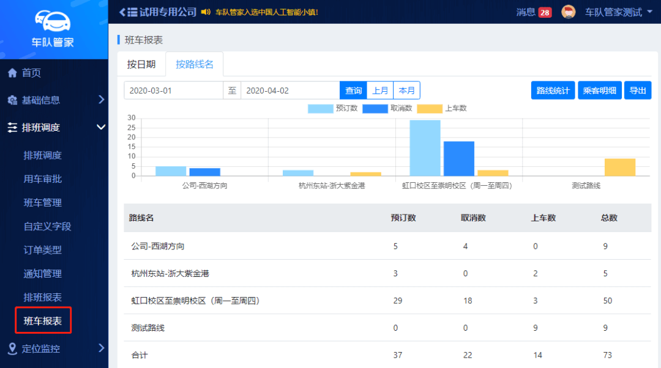Click the 车队管家 car logo
Viewport: 661px width, 368px height.
(53, 23)
